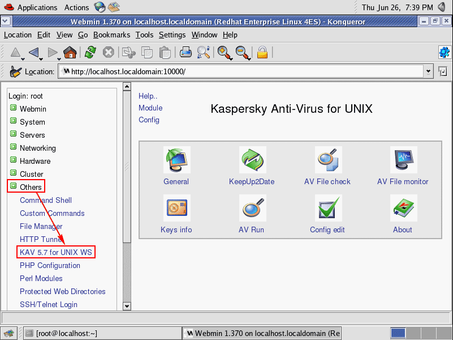Open the Tools menu
Screen dimensions: 453x340
[144, 35]
